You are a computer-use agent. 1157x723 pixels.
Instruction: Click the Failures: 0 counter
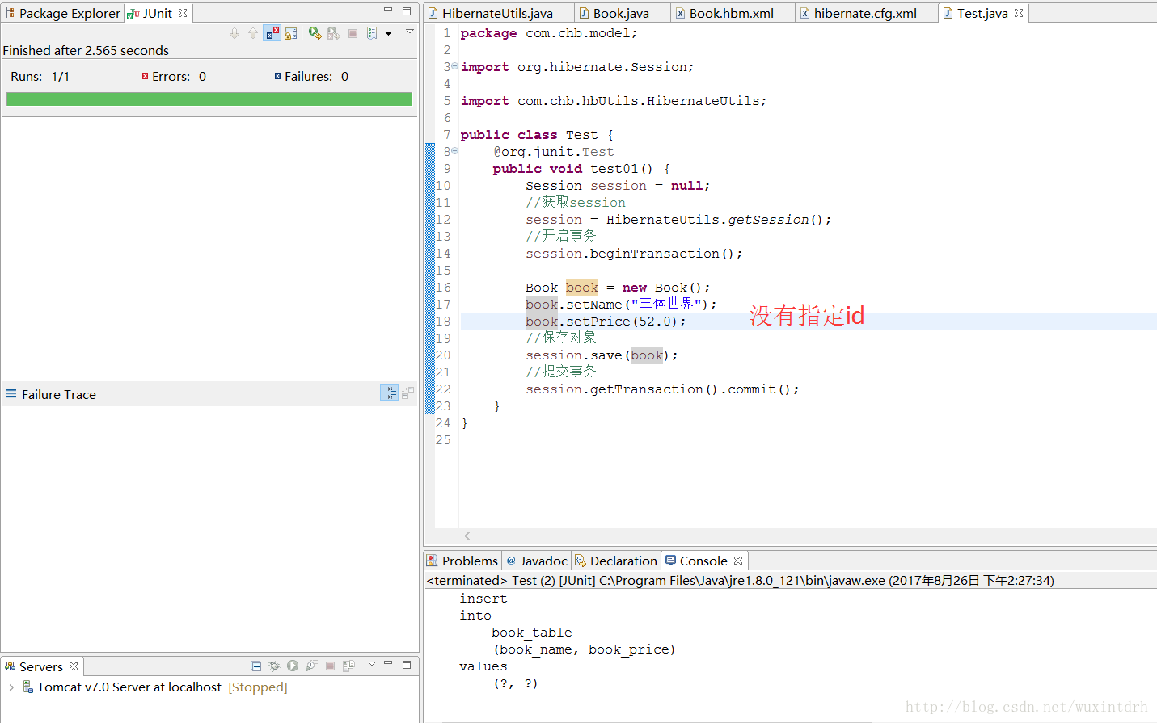tap(311, 77)
